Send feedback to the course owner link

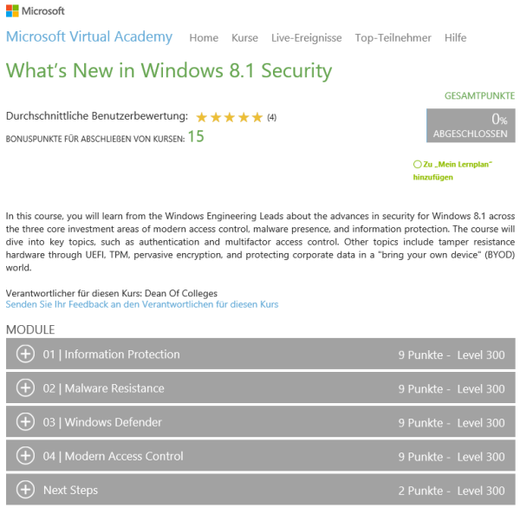(x=142, y=304)
